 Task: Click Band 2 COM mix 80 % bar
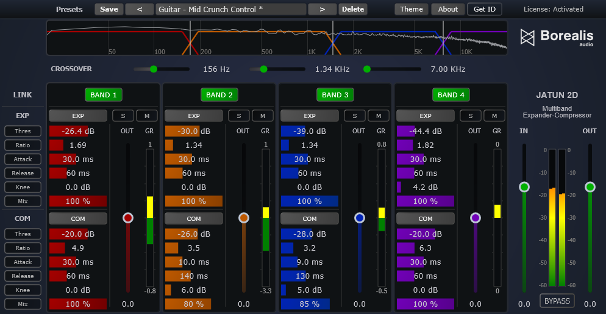[194, 304]
